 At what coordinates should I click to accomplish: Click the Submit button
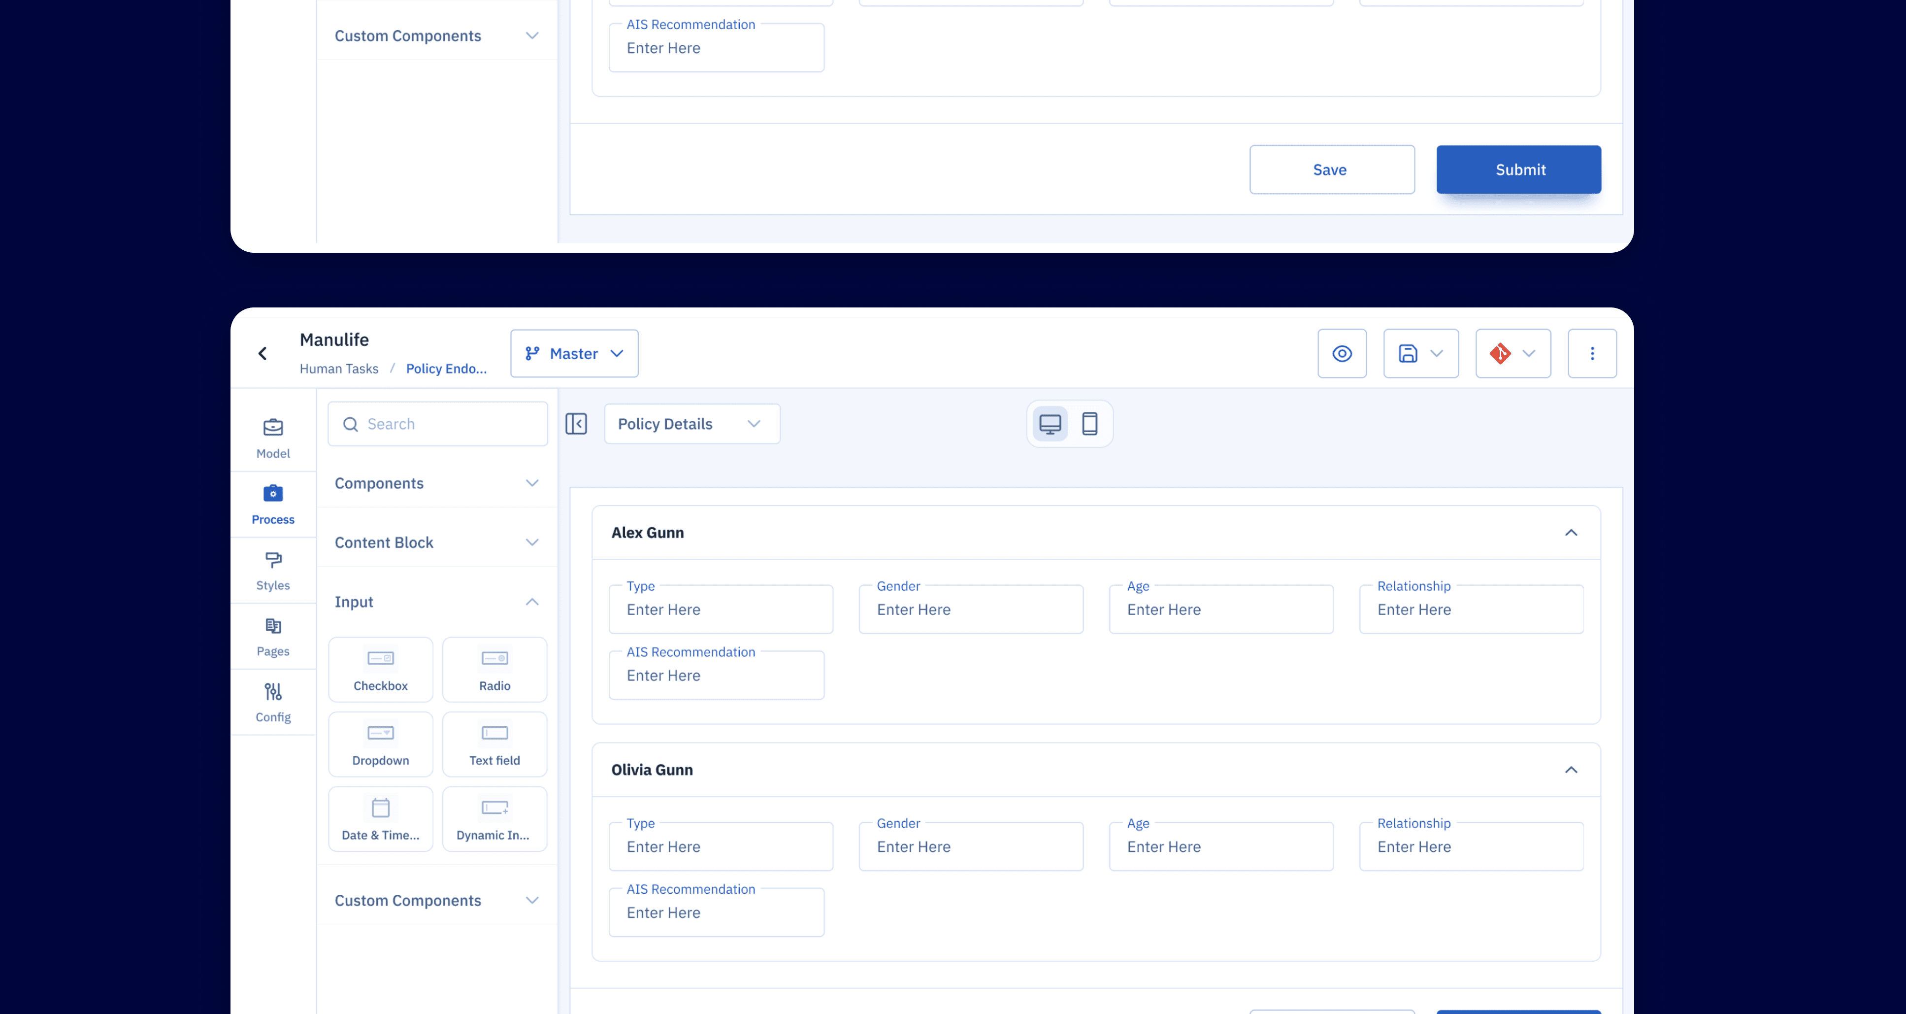(x=1518, y=169)
